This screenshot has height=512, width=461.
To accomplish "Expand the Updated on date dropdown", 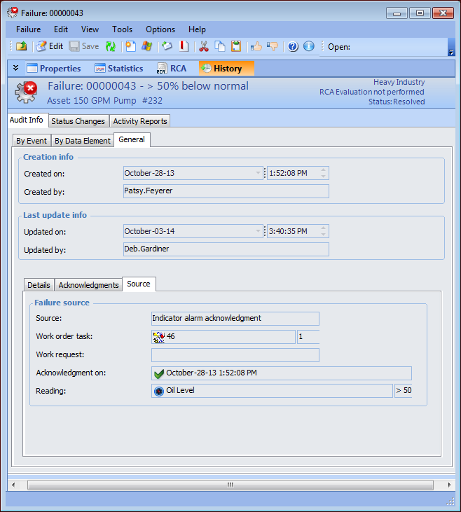I will (x=258, y=231).
